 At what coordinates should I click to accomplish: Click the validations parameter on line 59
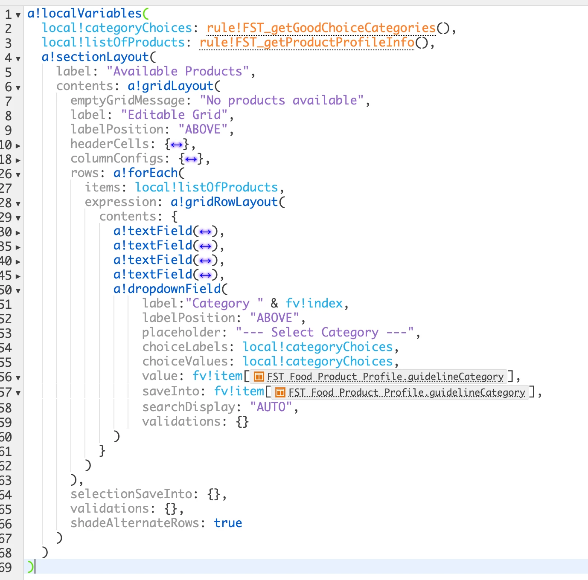(181, 421)
